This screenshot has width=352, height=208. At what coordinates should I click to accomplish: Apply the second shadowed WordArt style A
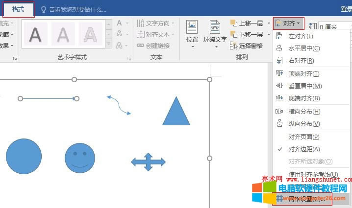click(63, 34)
